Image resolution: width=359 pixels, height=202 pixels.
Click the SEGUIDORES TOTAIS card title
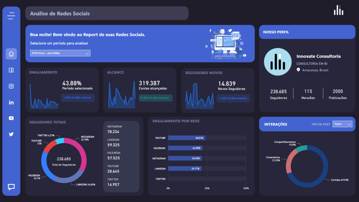(x=48, y=122)
